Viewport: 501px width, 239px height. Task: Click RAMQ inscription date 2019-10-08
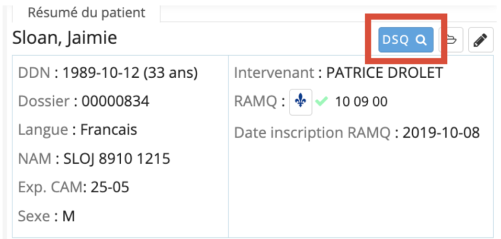441,133
